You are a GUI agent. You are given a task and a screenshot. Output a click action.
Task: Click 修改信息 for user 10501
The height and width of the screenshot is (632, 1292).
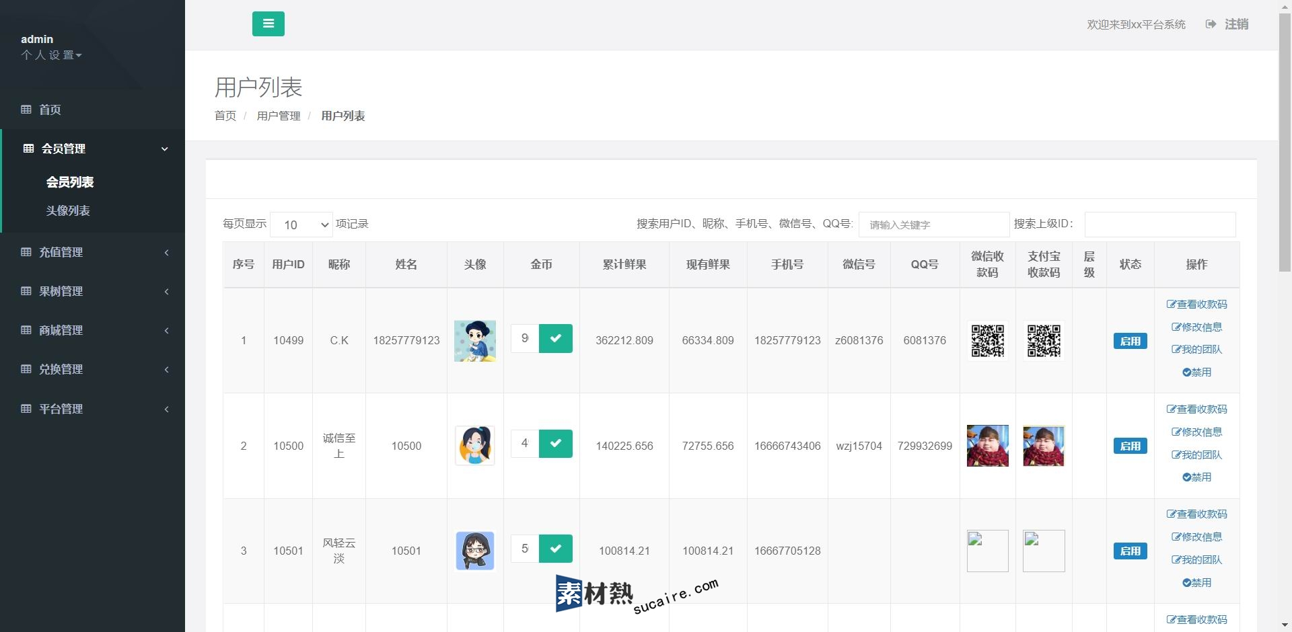[1196, 537]
